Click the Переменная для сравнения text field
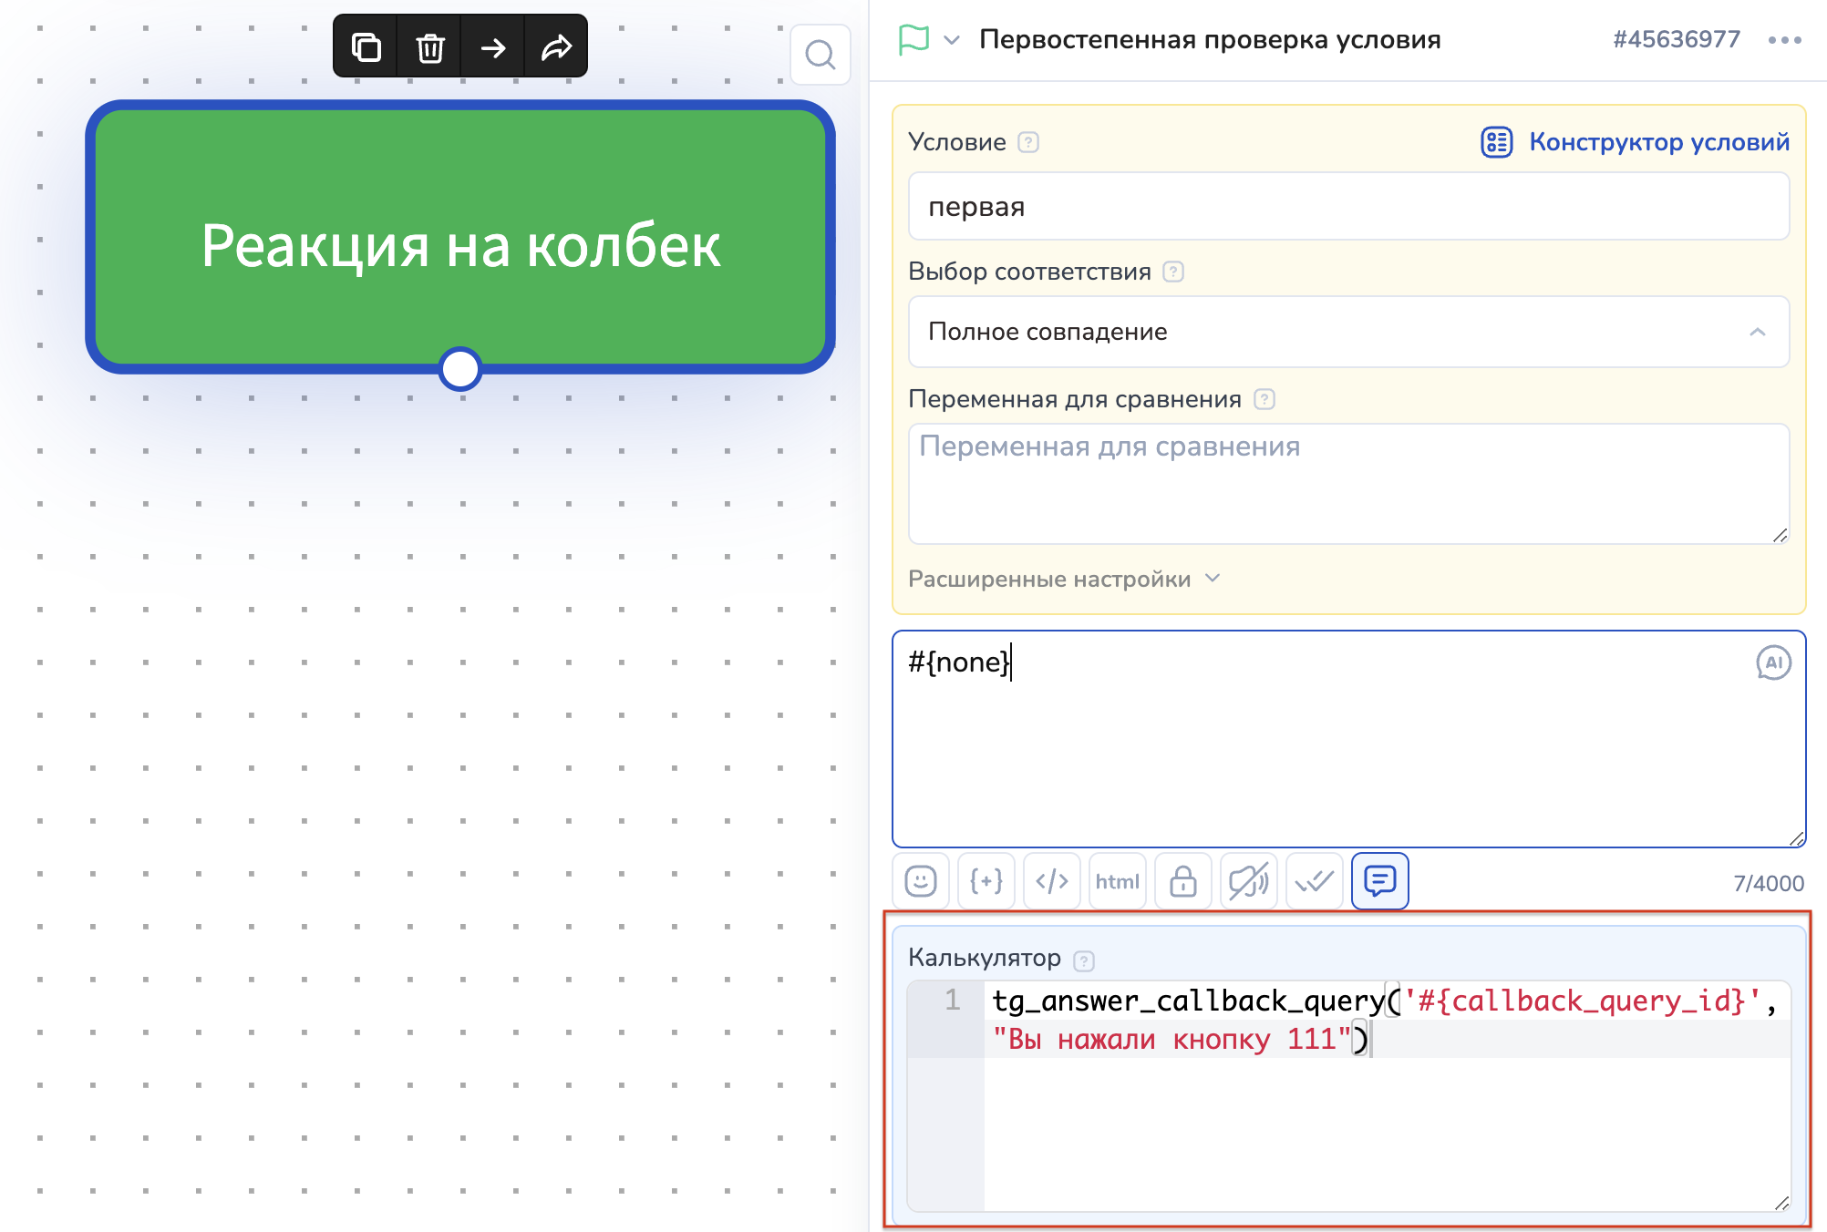Image resolution: width=1827 pixels, height=1232 pixels. pos(1348,483)
